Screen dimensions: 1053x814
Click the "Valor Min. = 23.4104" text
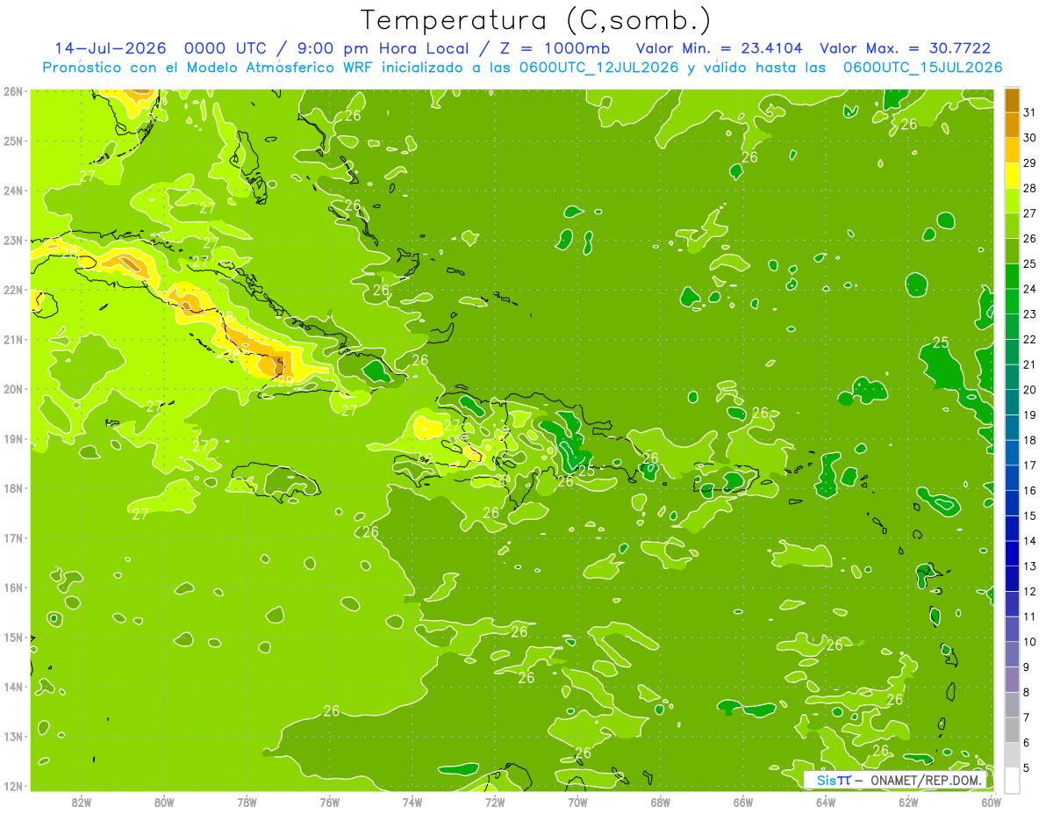click(720, 48)
